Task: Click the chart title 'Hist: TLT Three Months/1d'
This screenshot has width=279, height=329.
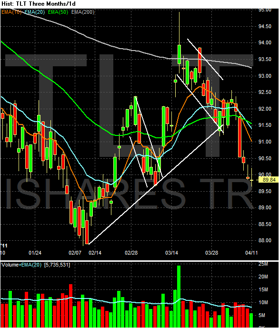Action: (39, 4)
